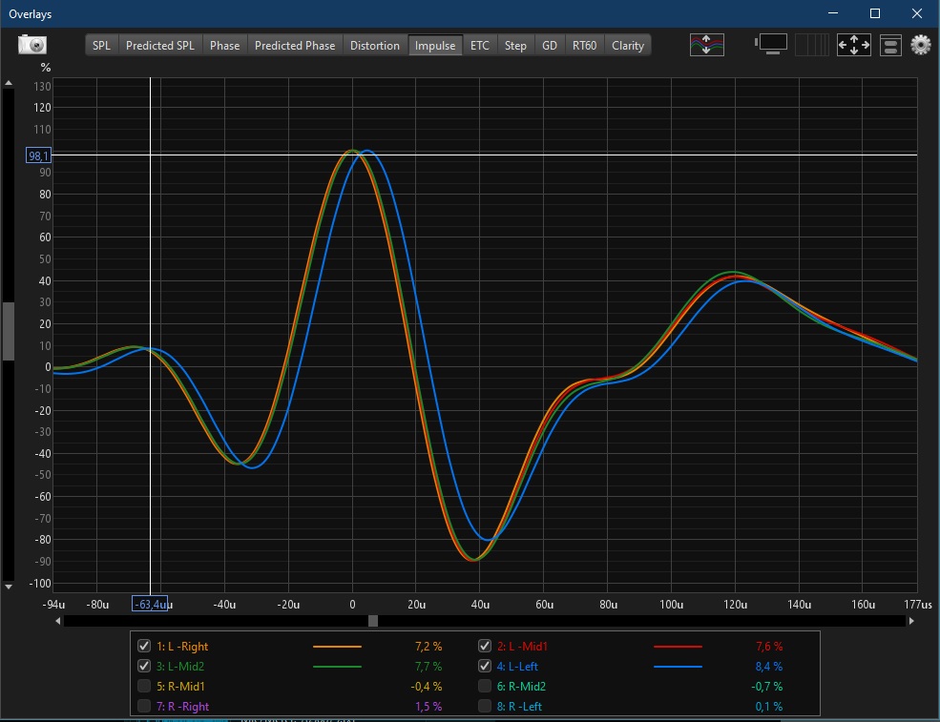Click the scroll-down arrow below the vertical scrollbar
The image size is (940, 722).
point(9,586)
